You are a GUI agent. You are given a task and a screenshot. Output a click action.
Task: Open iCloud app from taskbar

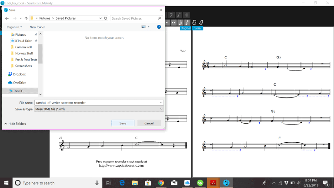(187, 183)
